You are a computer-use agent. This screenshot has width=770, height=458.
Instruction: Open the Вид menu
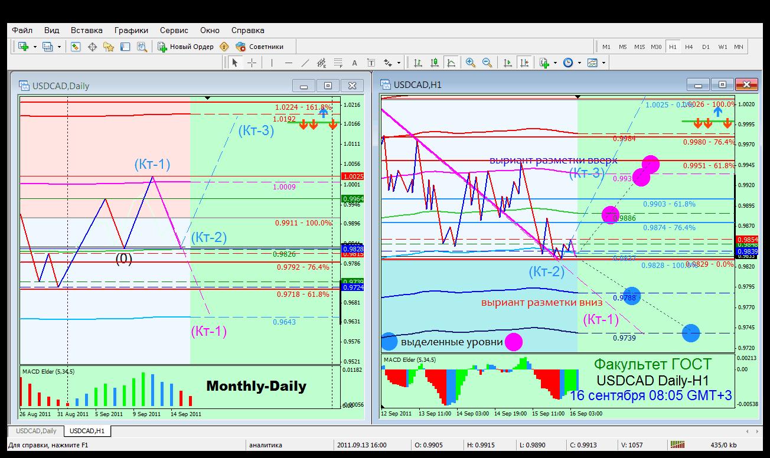[52, 30]
